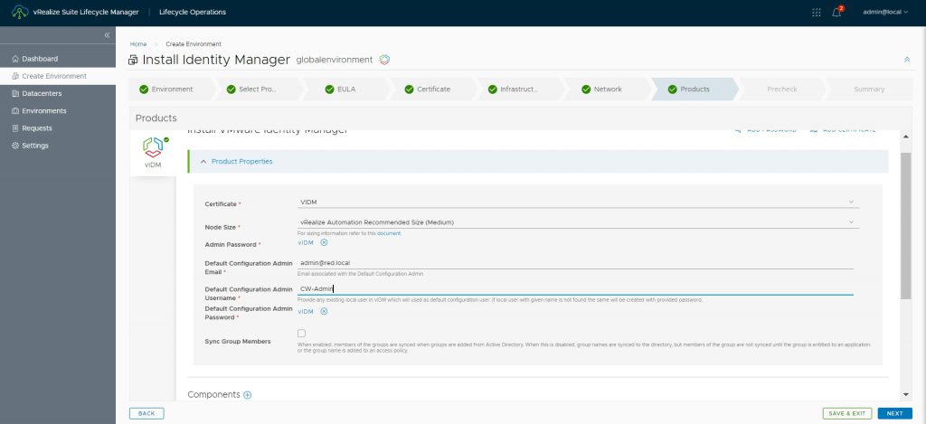Click the SAVE & EXIT button

tap(846, 413)
